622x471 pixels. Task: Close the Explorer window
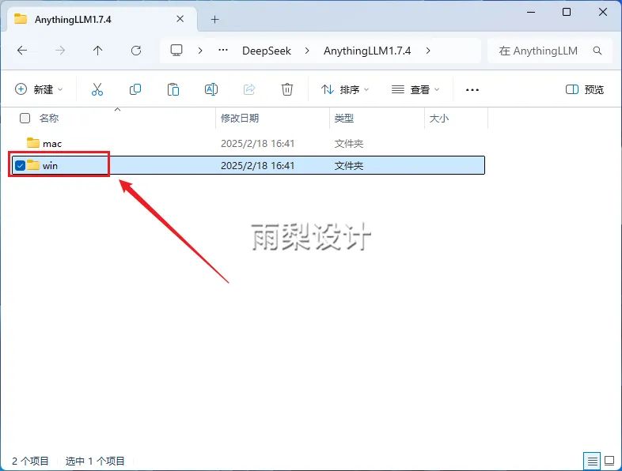pos(602,13)
